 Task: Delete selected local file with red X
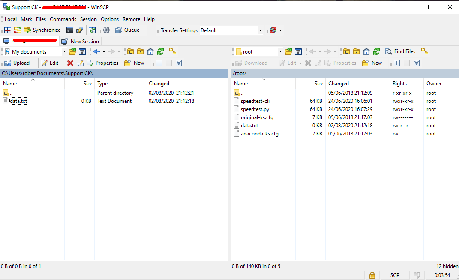click(x=70, y=63)
